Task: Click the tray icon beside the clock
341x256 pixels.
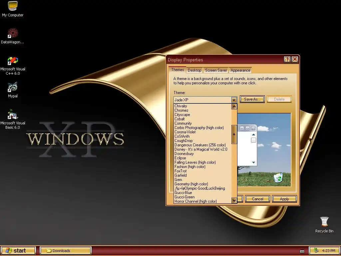Action: (x=316, y=251)
